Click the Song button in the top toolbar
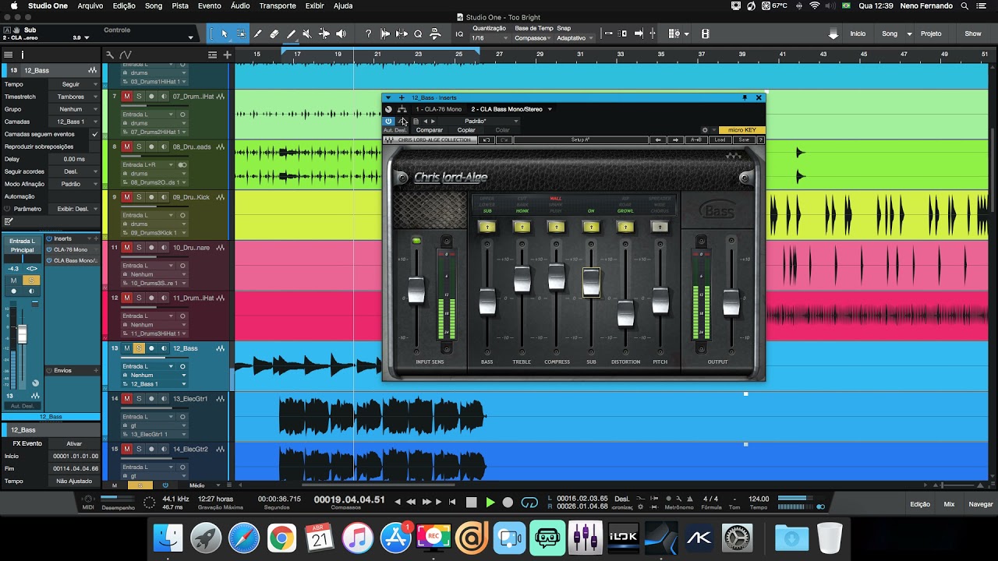The height and width of the screenshot is (561, 998). pos(890,34)
